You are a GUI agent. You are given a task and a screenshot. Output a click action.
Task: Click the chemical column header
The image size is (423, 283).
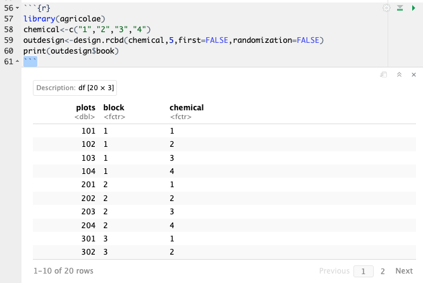coord(187,108)
